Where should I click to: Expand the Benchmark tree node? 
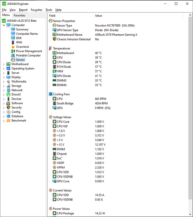click(x=4, y=121)
